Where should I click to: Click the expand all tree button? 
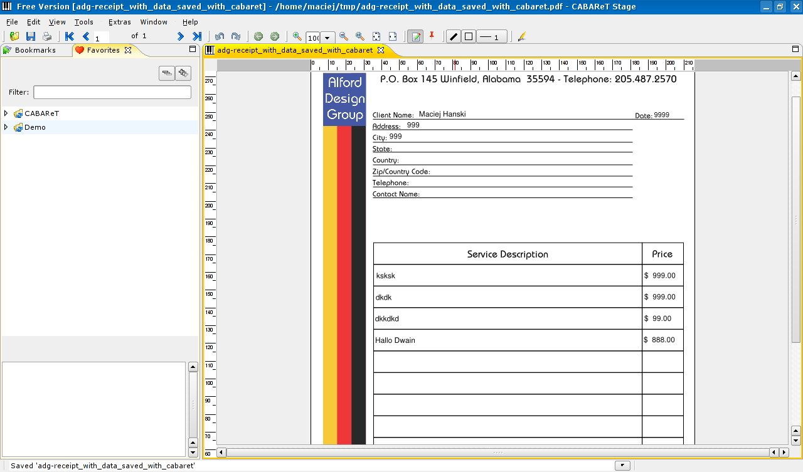pos(183,74)
